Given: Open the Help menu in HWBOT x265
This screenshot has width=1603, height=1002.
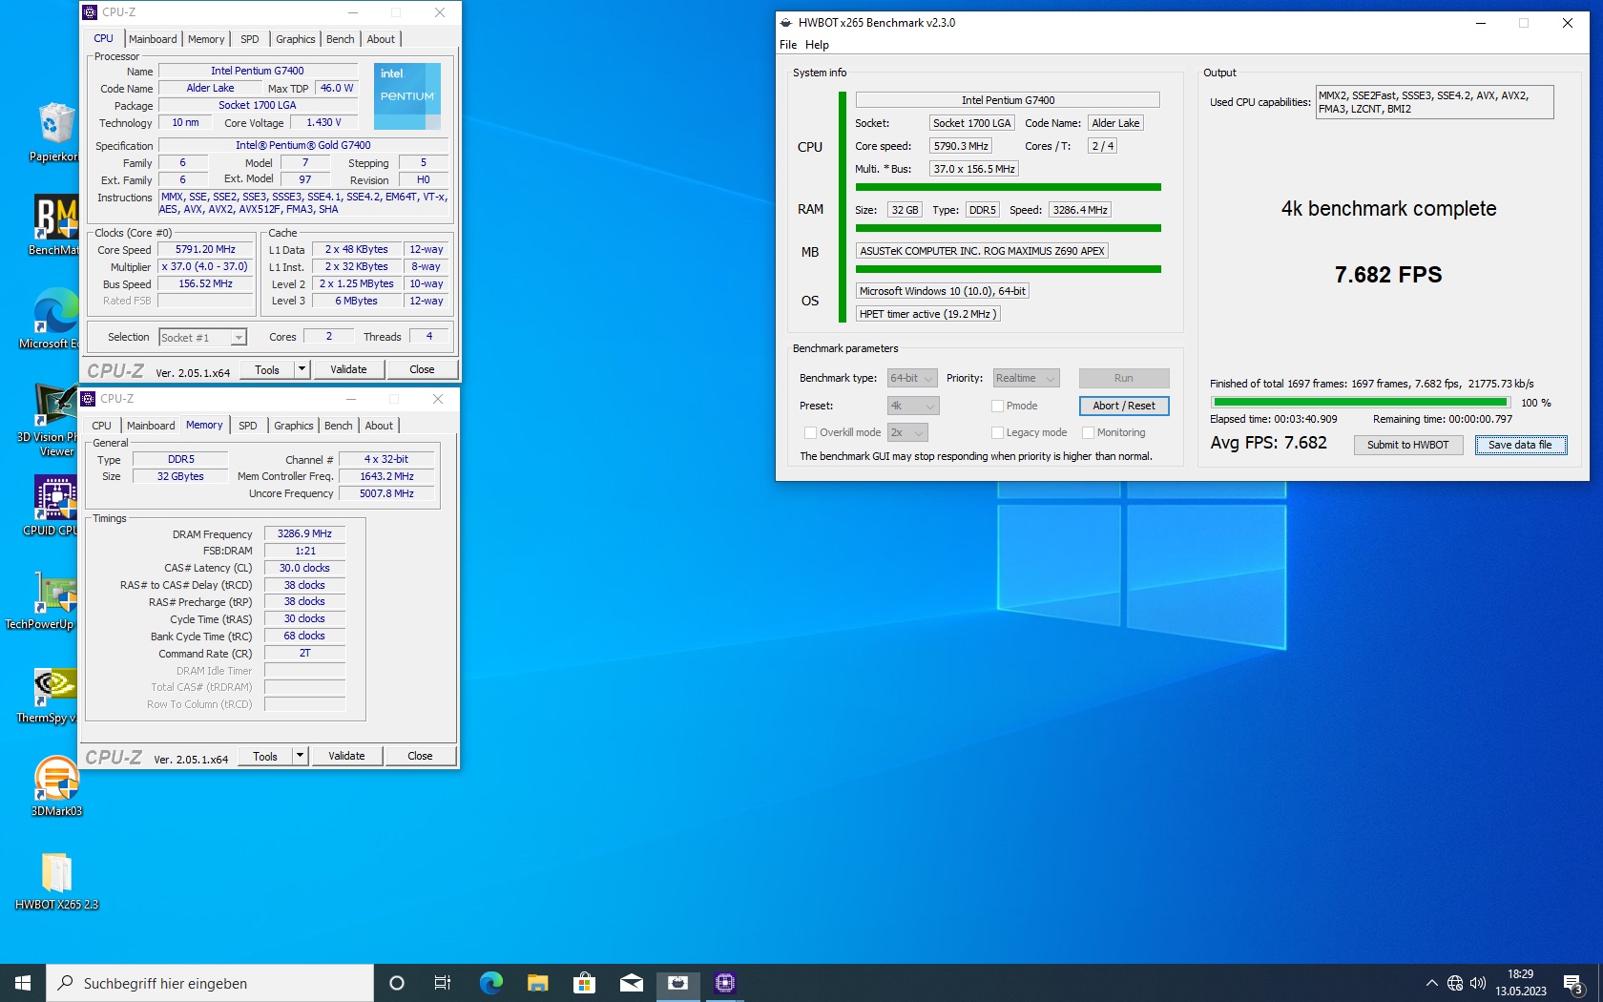Looking at the screenshot, I should click(x=817, y=45).
